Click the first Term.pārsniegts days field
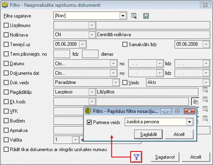The height and width of the screenshot is (165, 213). [x=62, y=54]
